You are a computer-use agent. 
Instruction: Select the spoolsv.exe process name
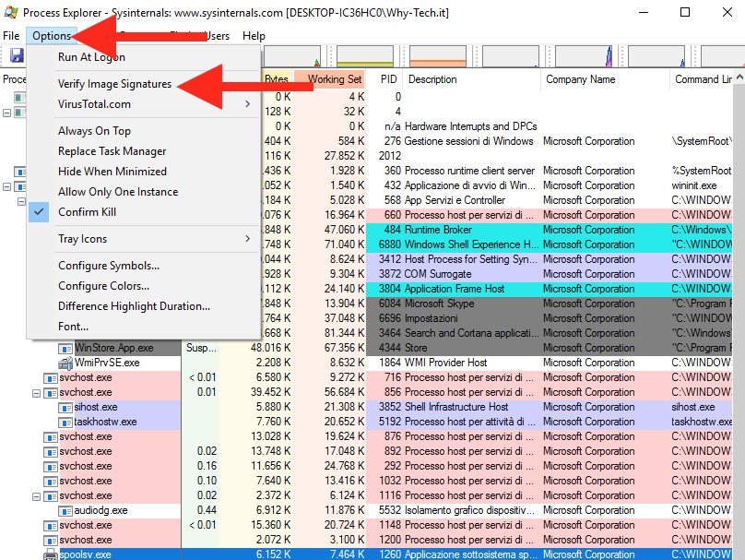86,554
